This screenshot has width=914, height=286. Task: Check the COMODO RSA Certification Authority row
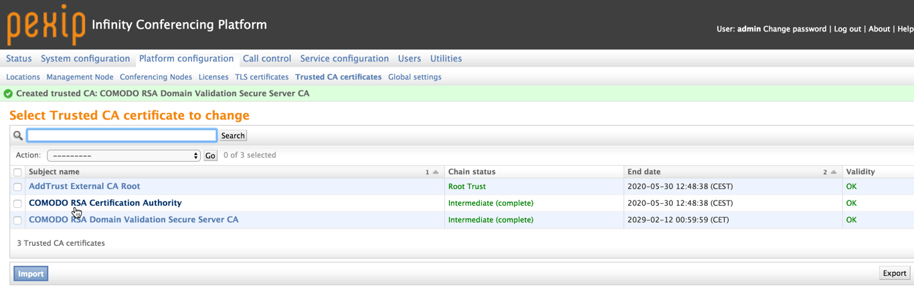pos(18,204)
